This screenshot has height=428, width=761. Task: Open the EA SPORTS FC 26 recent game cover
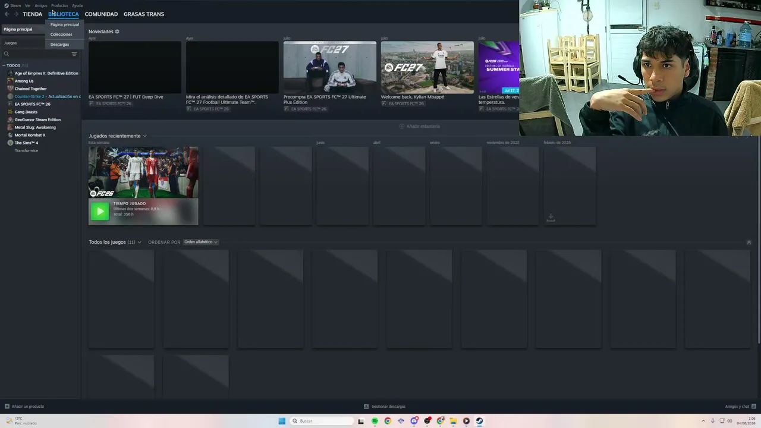(143, 172)
